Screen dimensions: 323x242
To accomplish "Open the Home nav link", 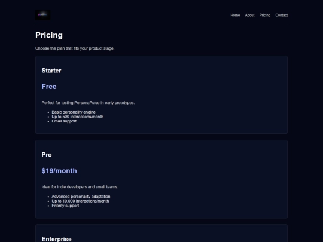I will (x=235, y=15).
